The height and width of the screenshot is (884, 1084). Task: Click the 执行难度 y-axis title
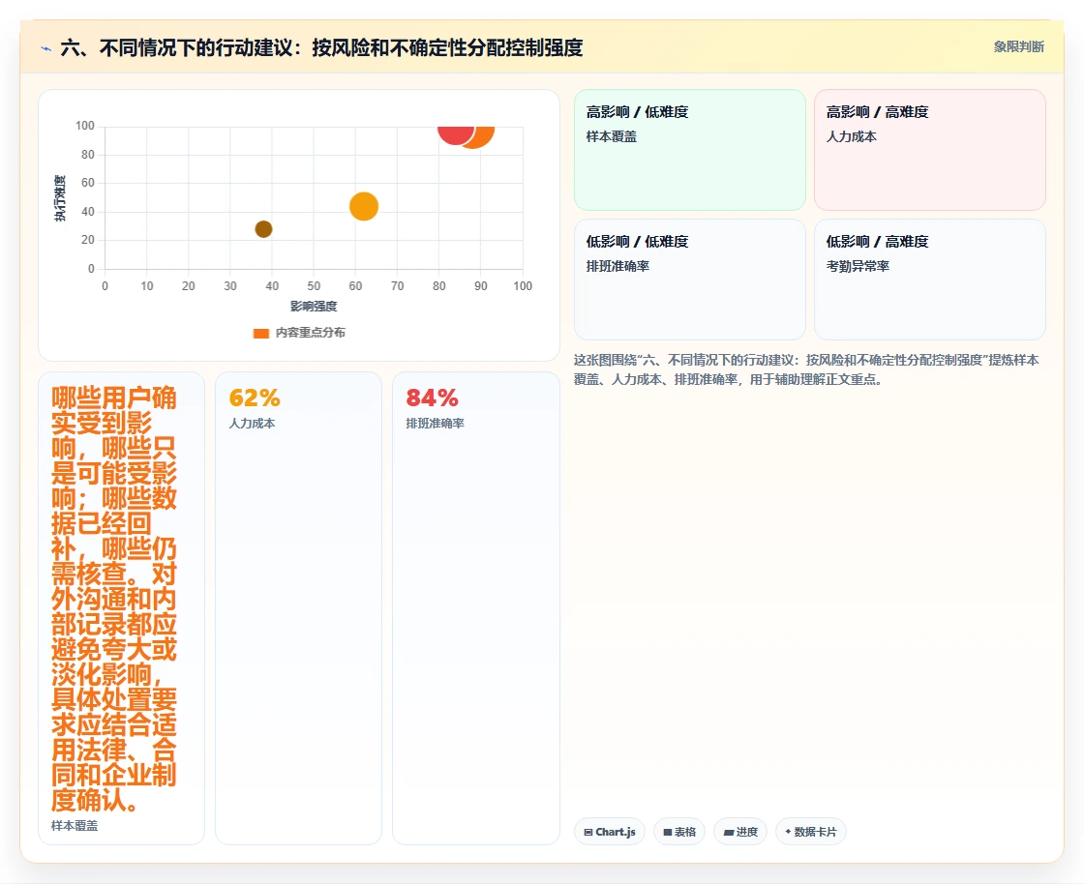[60, 198]
